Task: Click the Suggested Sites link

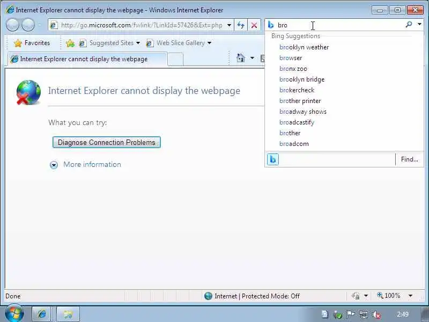Action: [x=112, y=43]
